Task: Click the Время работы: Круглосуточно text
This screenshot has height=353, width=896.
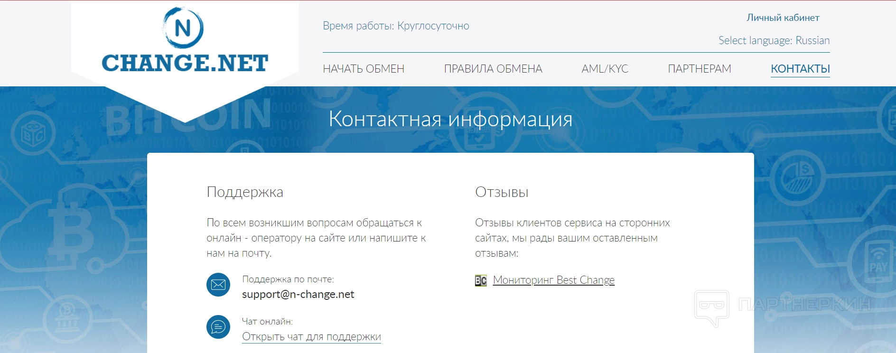Action: pos(396,26)
